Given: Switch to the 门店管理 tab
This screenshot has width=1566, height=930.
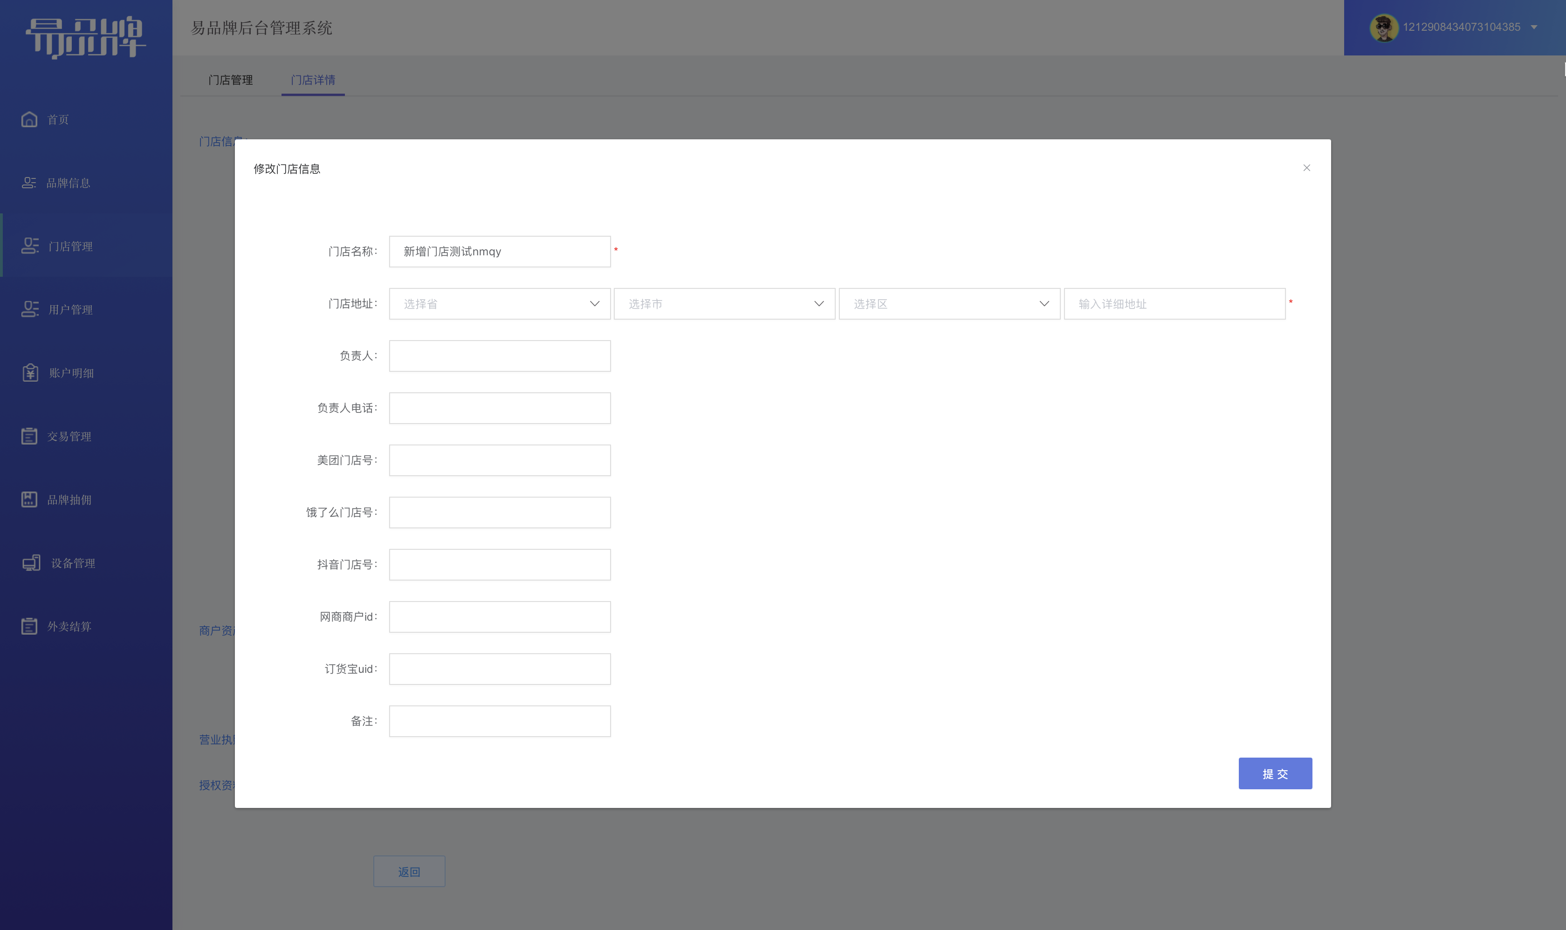Looking at the screenshot, I should (x=230, y=80).
